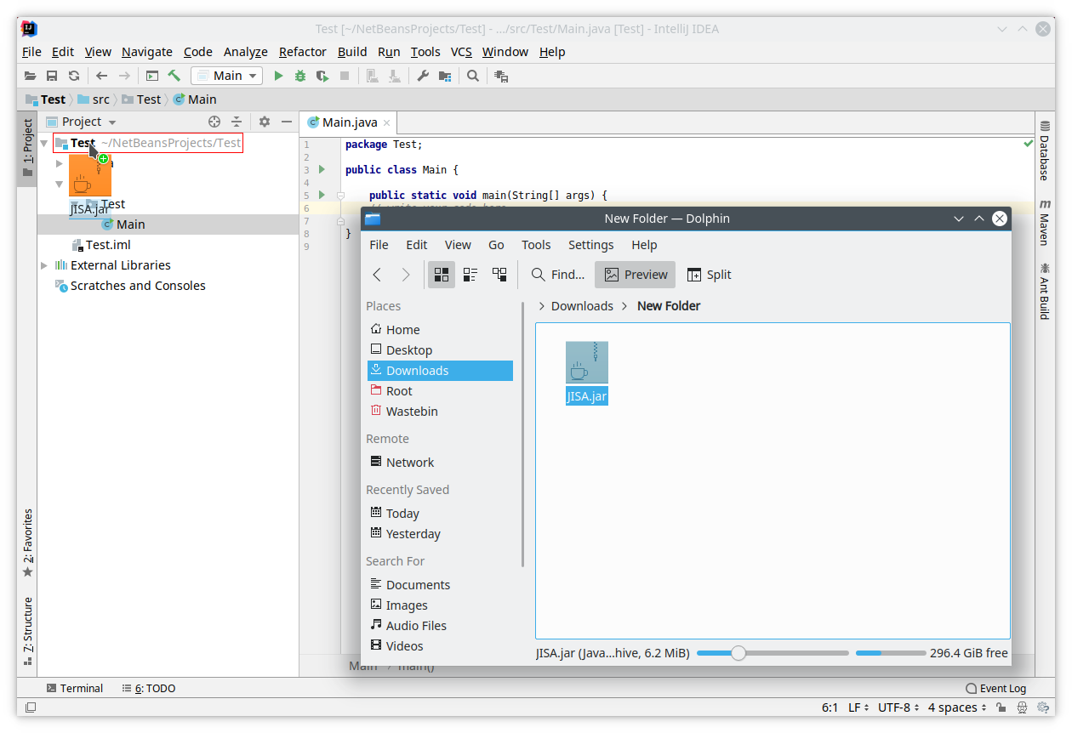This screenshot has height=733, width=1072.
Task: Switch Dolphin to Icons view mode
Action: 442,275
